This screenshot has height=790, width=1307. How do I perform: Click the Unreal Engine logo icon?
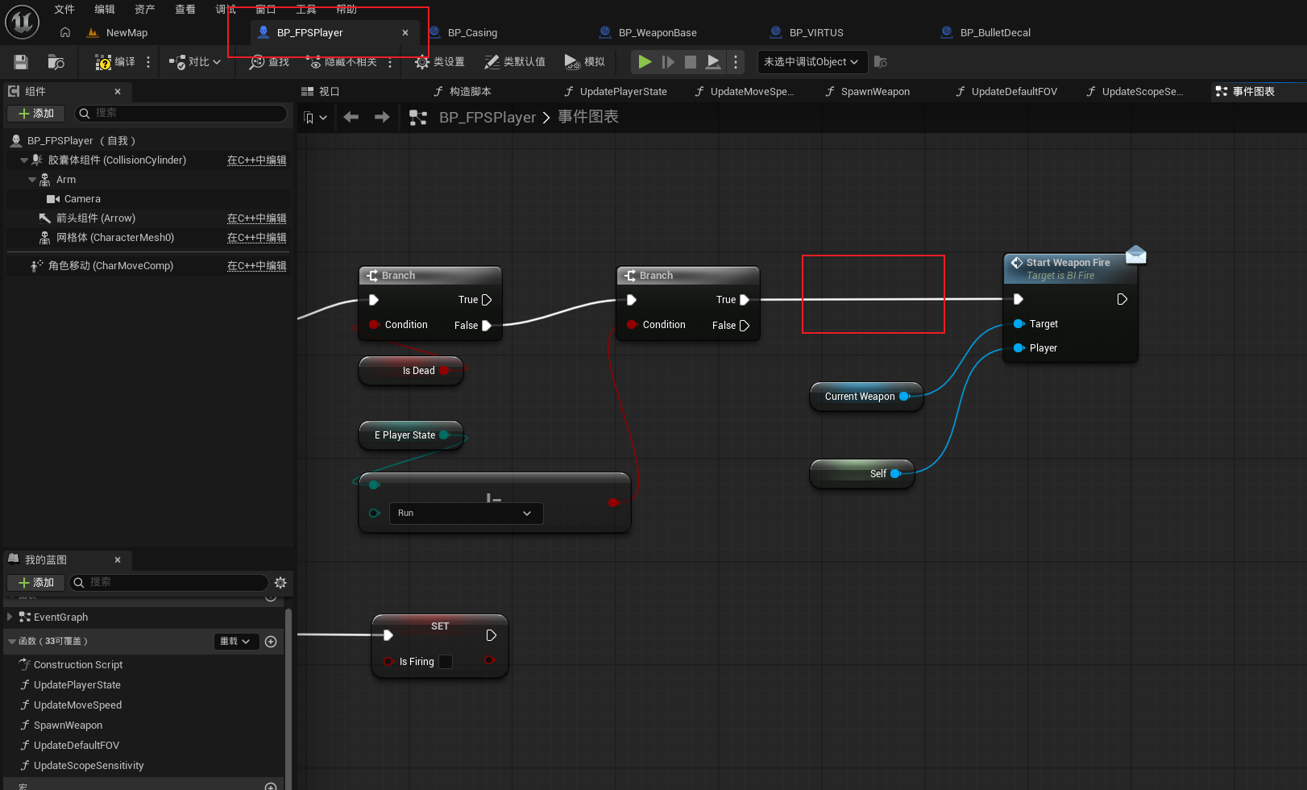click(x=22, y=22)
